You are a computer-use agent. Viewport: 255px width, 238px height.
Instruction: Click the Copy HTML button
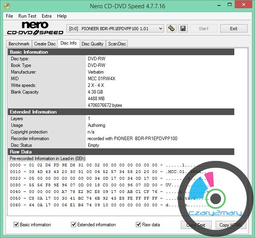(x=230, y=225)
